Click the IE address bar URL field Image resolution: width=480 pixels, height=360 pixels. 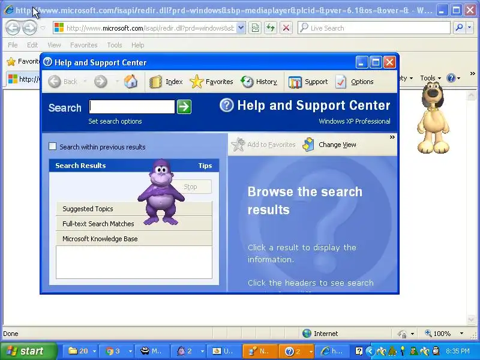click(x=150, y=28)
